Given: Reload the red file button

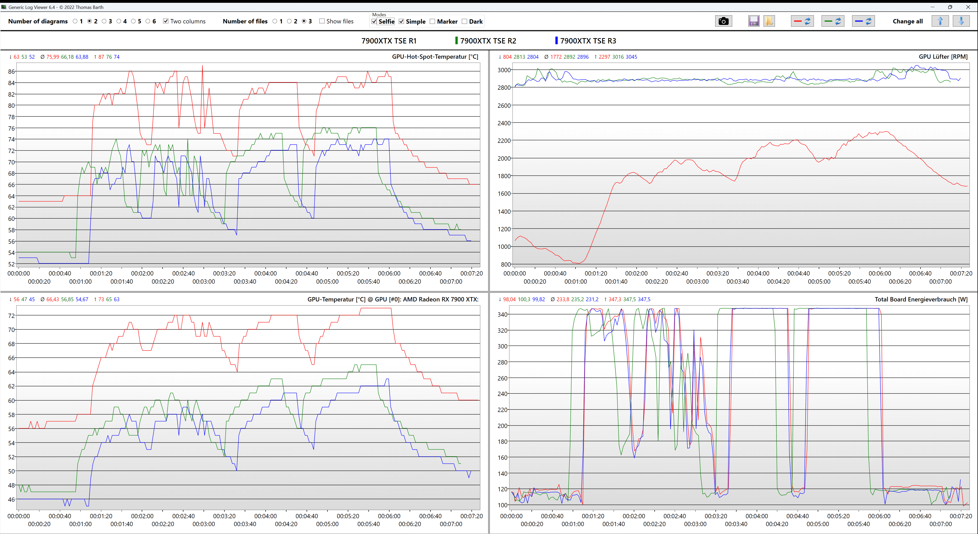Looking at the screenshot, I should (x=802, y=21).
